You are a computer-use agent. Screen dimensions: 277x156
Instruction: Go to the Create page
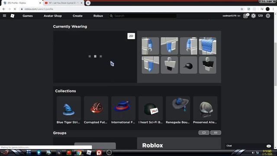coord(77,16)
